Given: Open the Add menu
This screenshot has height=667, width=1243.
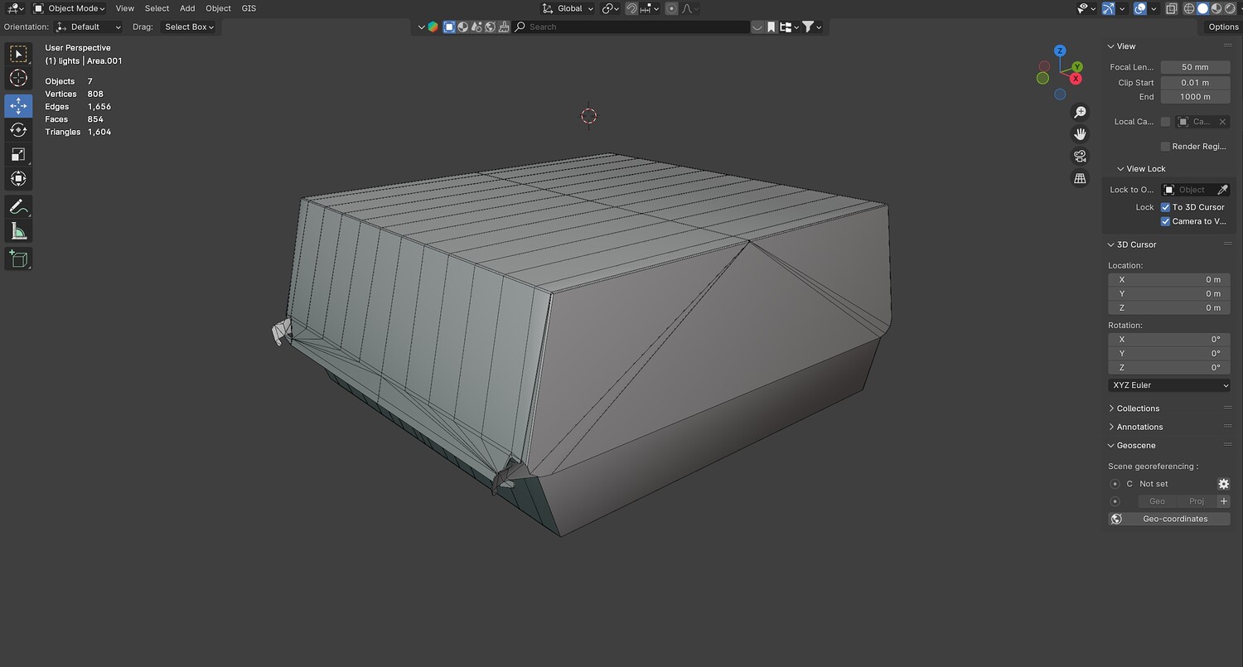Looking at the screenshot, I should coord(187,8).
